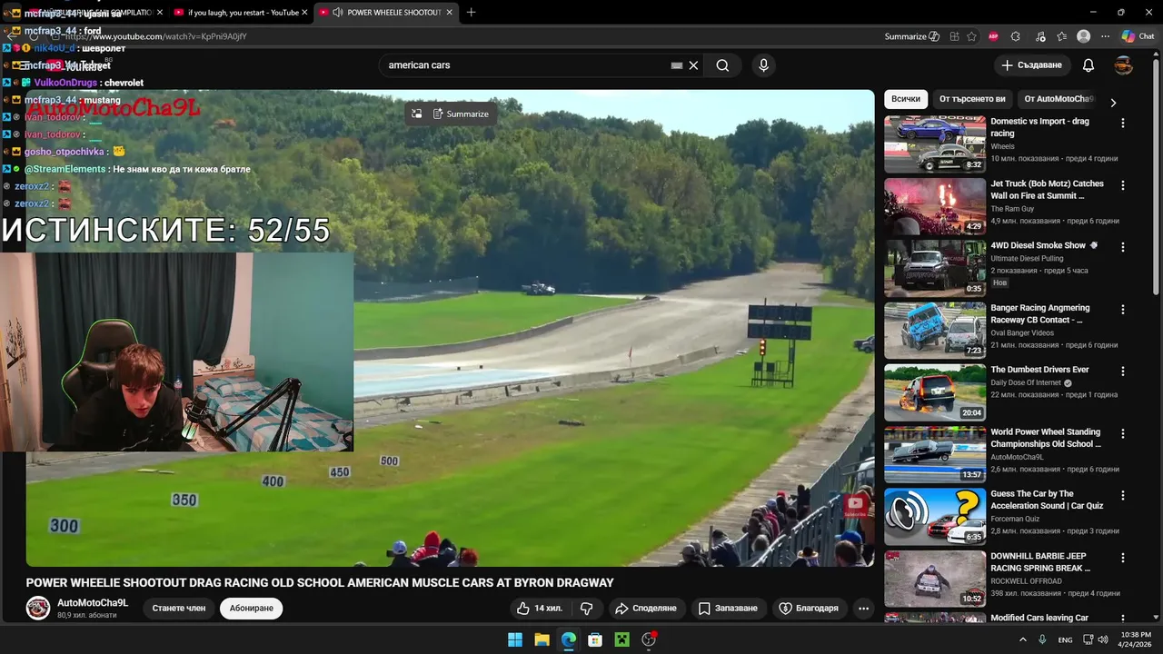Open options menu for Banger Racing video
This screenshot has height=654, width=1163.
[x=1123, y=310]
